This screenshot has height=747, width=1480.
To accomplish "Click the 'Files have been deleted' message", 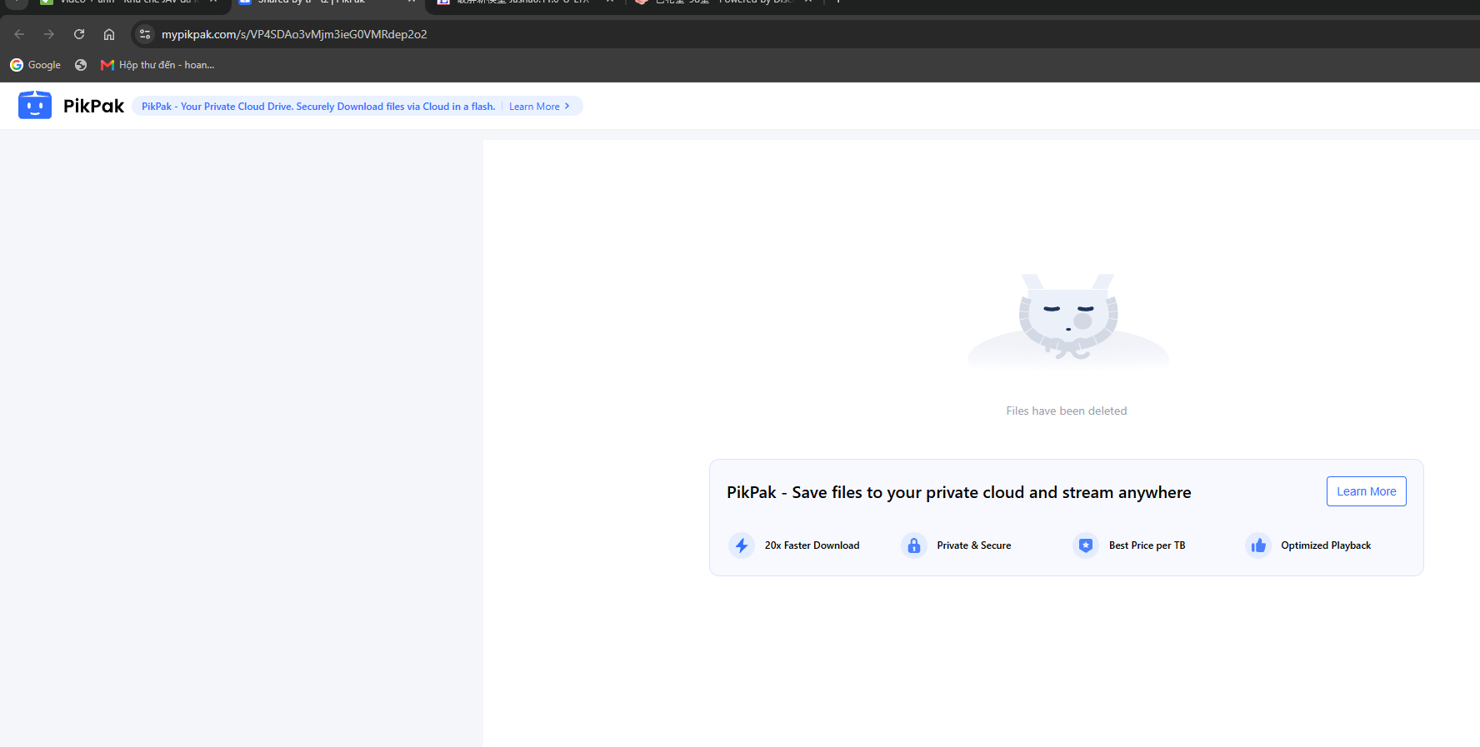I will click(x=1067, y=411).
